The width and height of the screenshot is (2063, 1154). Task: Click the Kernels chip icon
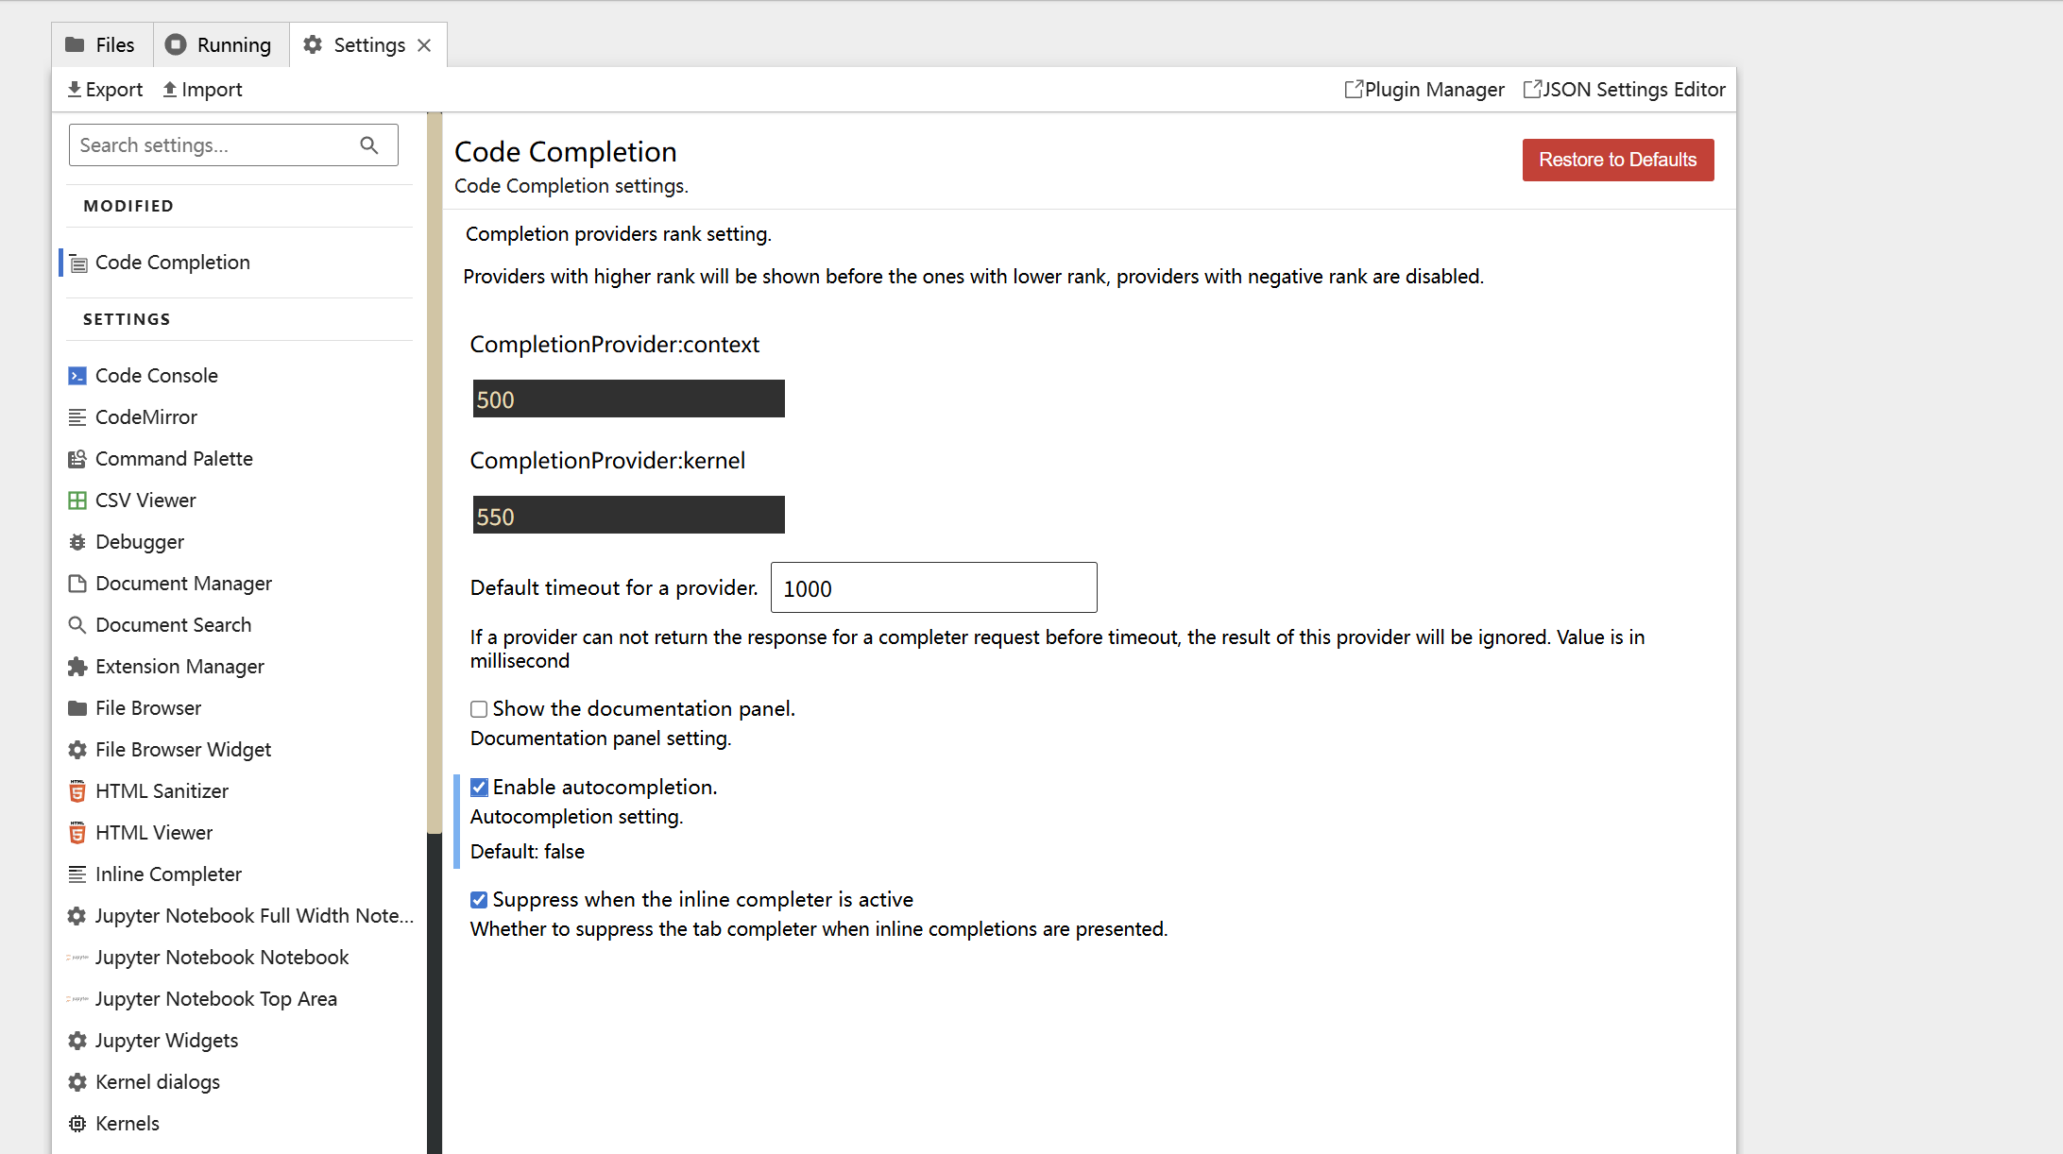point(77,1124)
